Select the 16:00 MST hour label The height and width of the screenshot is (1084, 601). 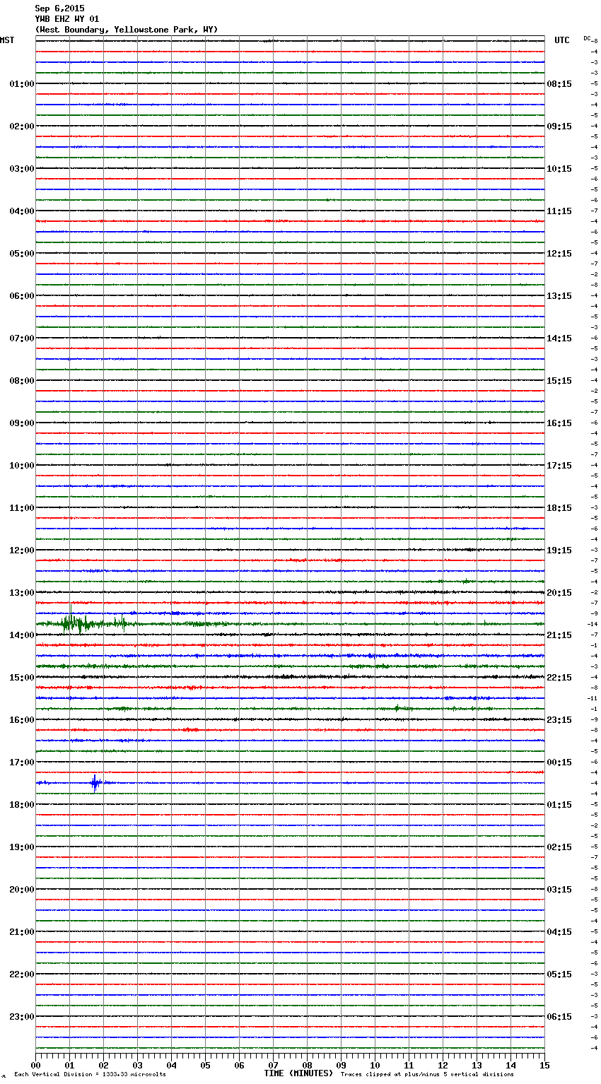coord(22,720)
